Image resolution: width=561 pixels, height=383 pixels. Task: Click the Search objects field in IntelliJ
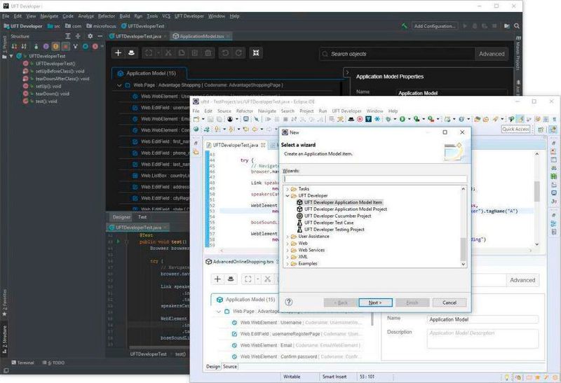(397, 54)
